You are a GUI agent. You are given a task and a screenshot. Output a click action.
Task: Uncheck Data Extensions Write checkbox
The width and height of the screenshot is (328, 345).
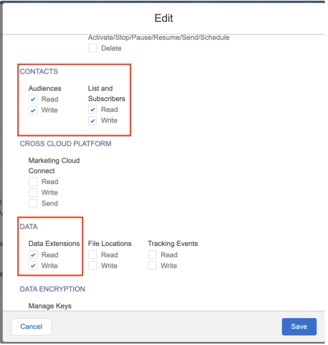[33, 266]
